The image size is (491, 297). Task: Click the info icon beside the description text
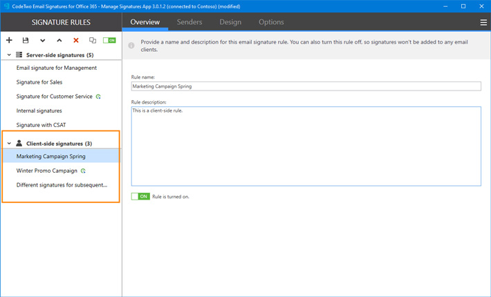point(131,46)
